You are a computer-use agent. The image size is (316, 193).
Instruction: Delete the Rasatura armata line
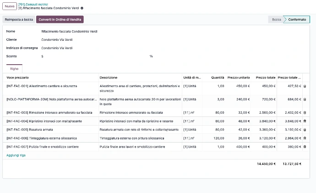click(305, 130)
